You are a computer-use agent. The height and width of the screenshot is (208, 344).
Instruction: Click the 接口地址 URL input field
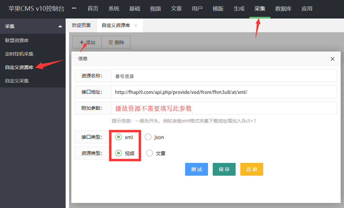point(224,92)
